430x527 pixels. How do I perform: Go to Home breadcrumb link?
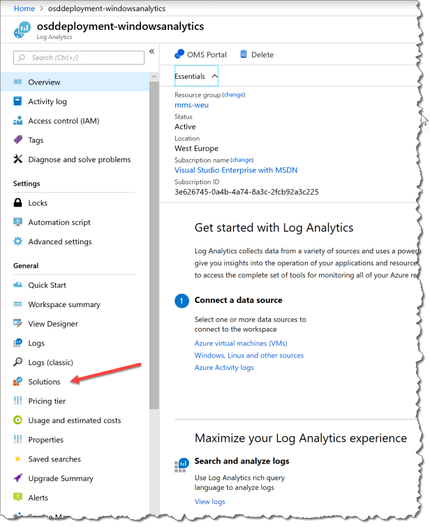pyautogui.click(x=24, y=8)
